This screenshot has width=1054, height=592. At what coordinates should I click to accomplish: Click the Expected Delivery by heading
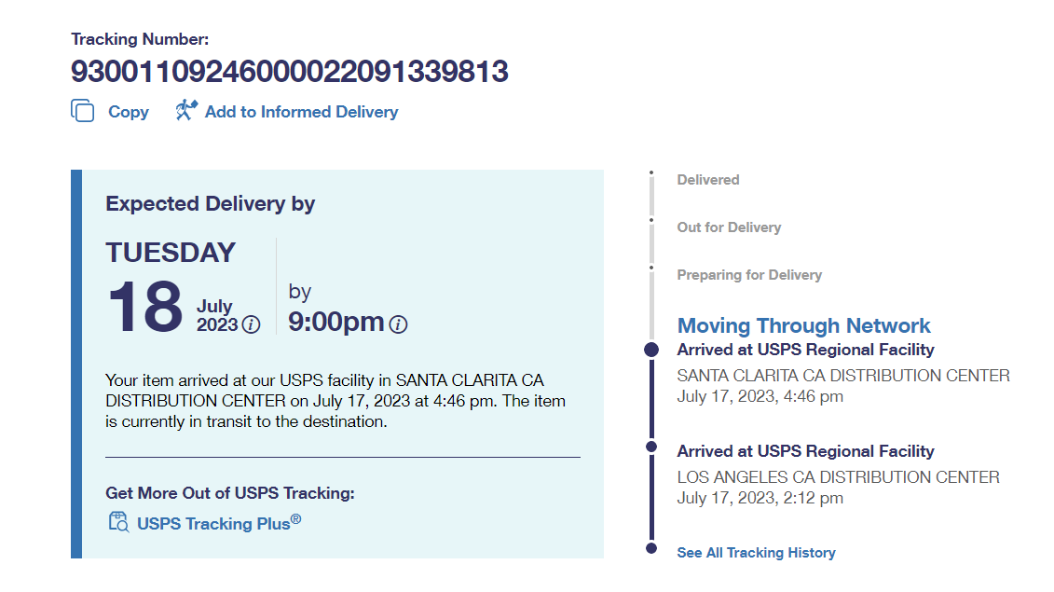click(211, 204)
